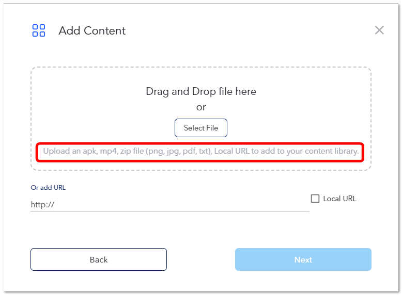
Task: Click the 'Local URL' words in the hint text
Action: click(232, 151)
